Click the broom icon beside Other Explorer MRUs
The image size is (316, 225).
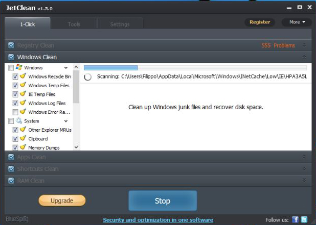(23, 129)
